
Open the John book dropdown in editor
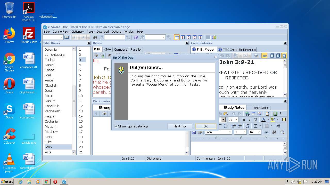pos(230,132)
